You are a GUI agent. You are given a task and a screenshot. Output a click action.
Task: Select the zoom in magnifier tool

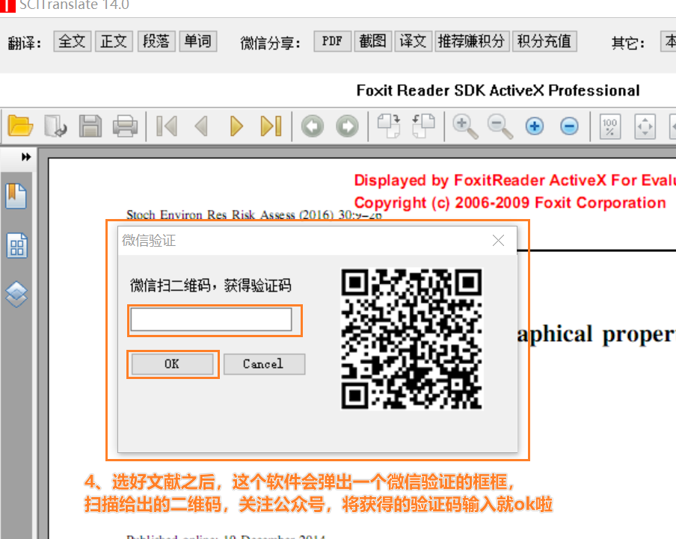pos(465,127)
